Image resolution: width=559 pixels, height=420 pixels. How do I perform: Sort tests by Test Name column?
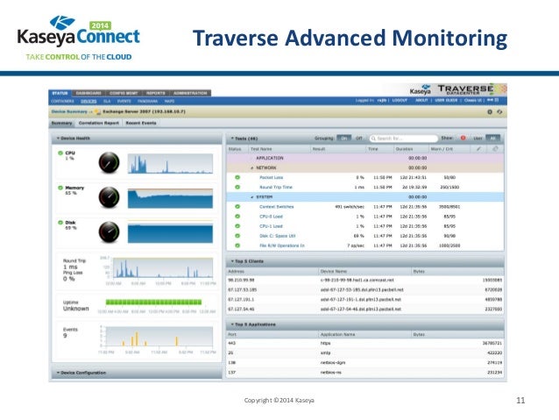pyautogui.click(x=261, y=149)
